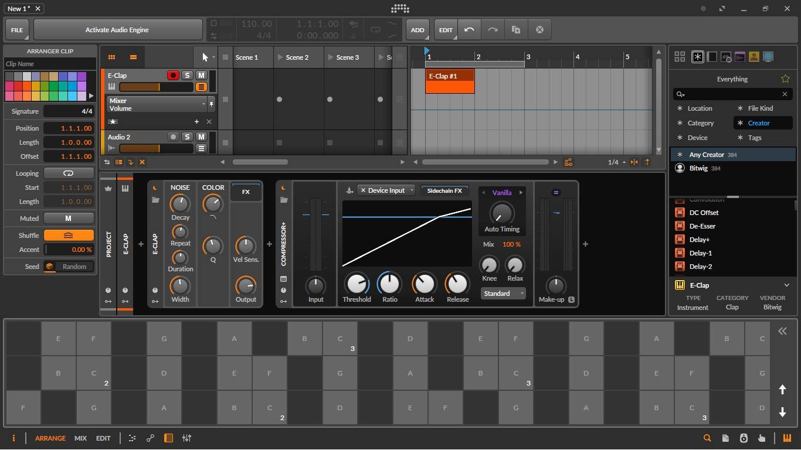The image size is (801, 450).
Task: Show the arranger timeline view icon
Action: point(133,57)
